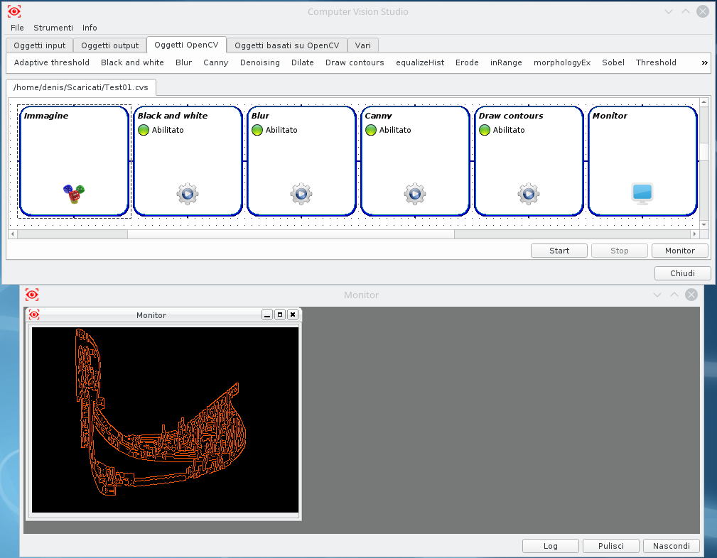Toggle the Abilitato light on Black and white

click(x=144, y=130)
